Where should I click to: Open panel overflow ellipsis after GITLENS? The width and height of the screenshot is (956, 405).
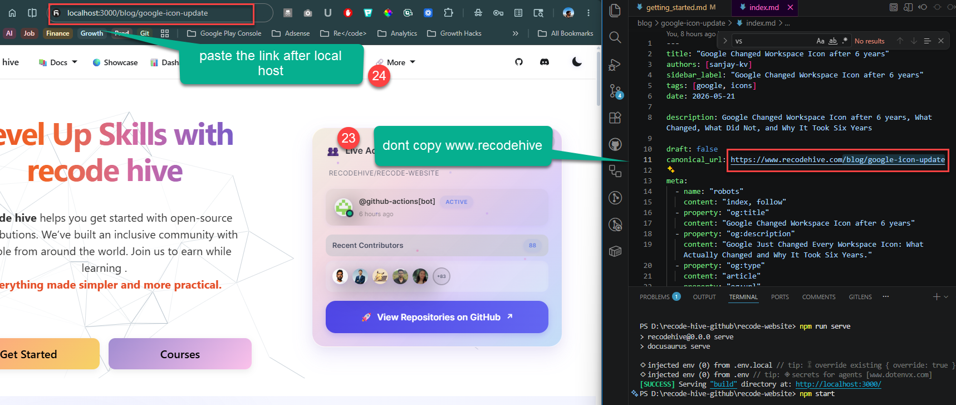pyautogui.click(x=886, y=297)
